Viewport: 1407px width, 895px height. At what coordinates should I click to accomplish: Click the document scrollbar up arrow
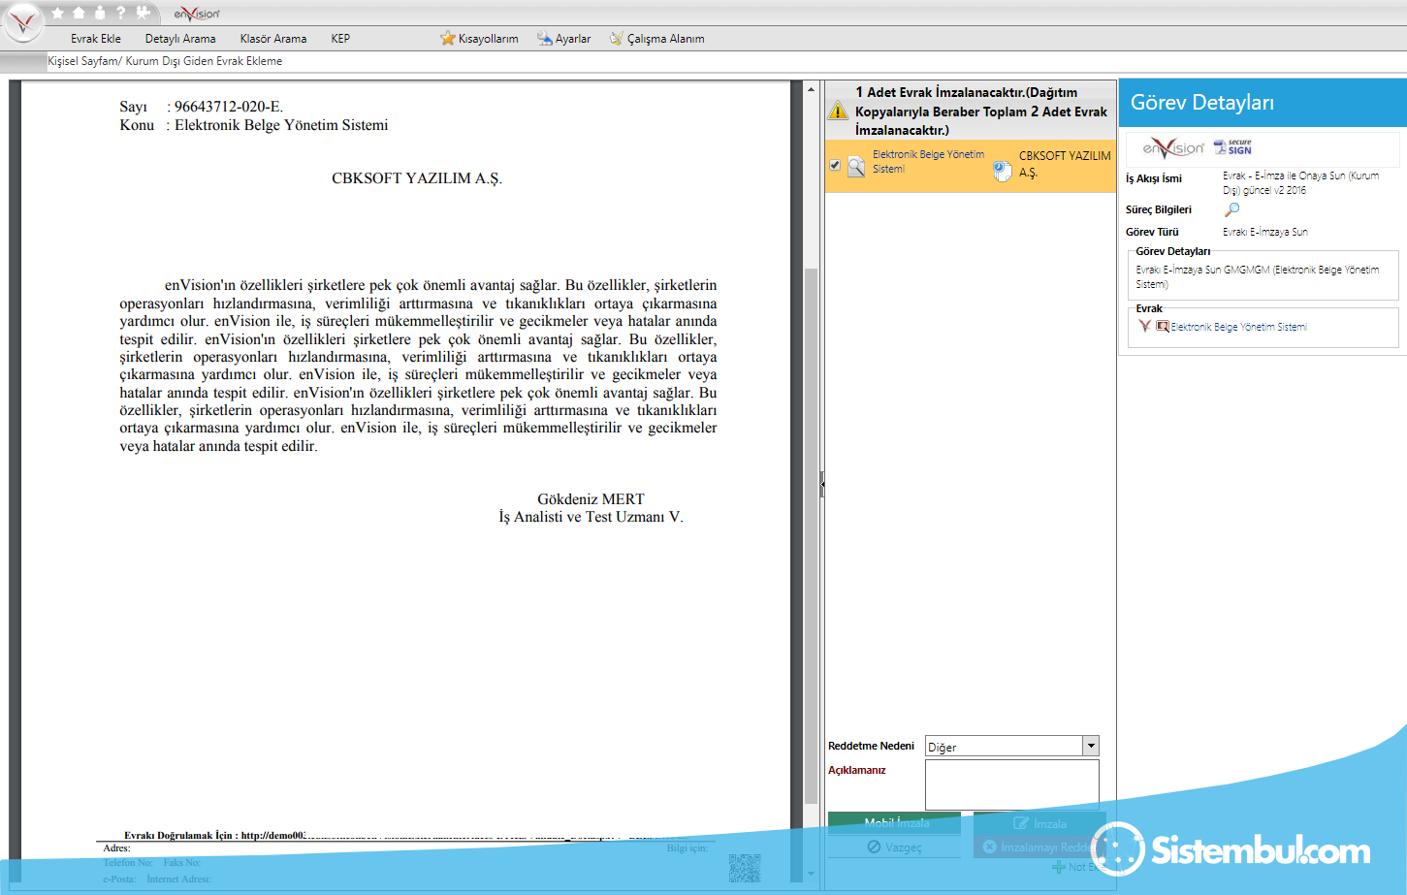[811, 89]
